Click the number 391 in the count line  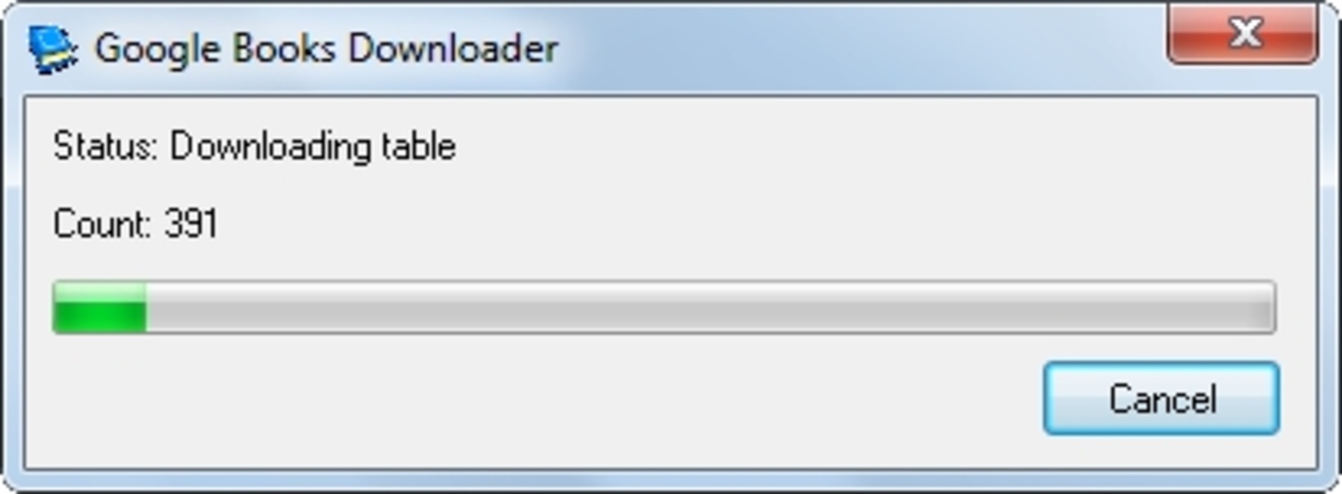[x=191, y=223]
